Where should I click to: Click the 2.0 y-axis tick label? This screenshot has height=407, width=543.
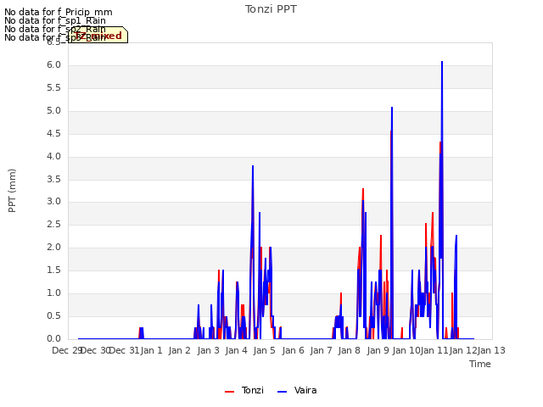tap(53, 248)
